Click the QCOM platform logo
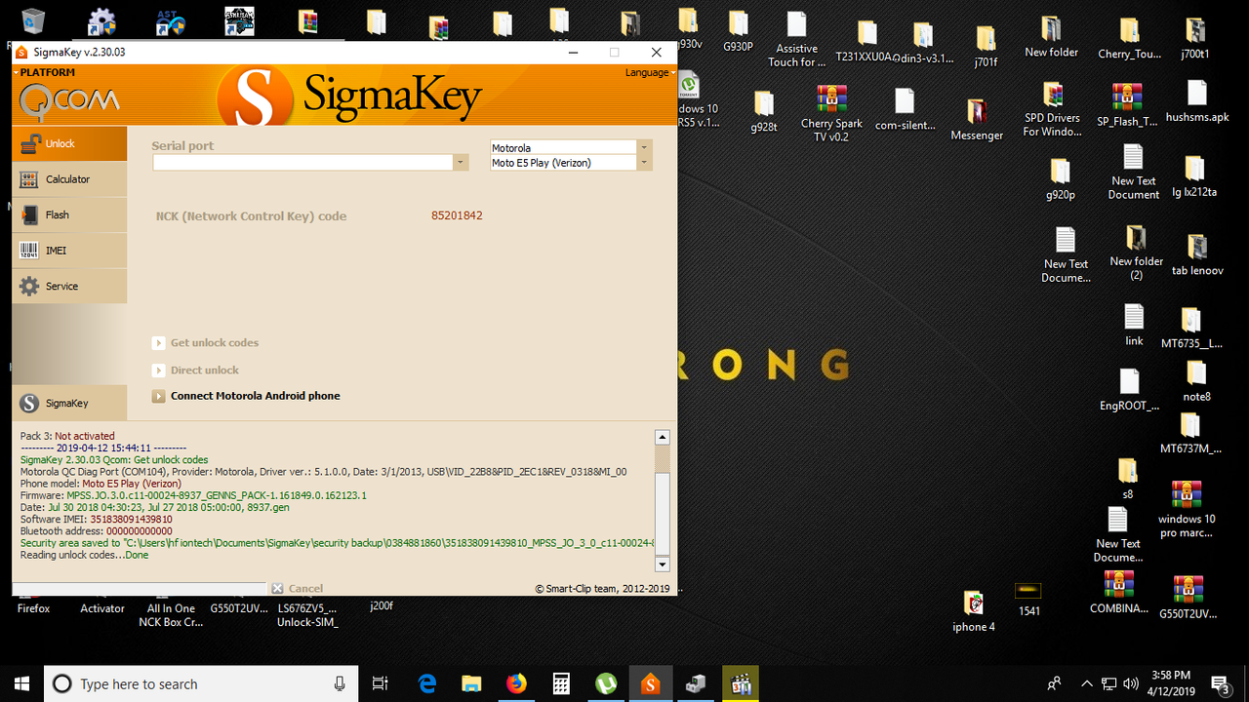This screenshot has height=702, width=1249. (x=68, y=99)
